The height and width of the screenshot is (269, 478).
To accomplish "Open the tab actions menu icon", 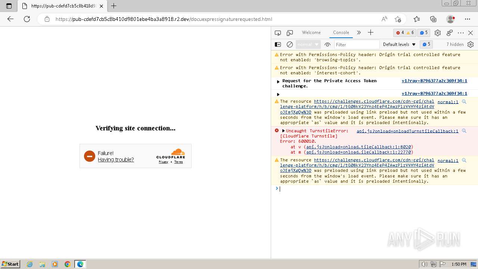I will (x=9, y=6).
